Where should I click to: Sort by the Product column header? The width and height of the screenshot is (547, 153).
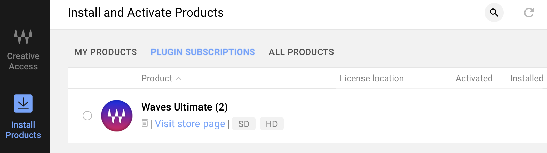(157, 78)
